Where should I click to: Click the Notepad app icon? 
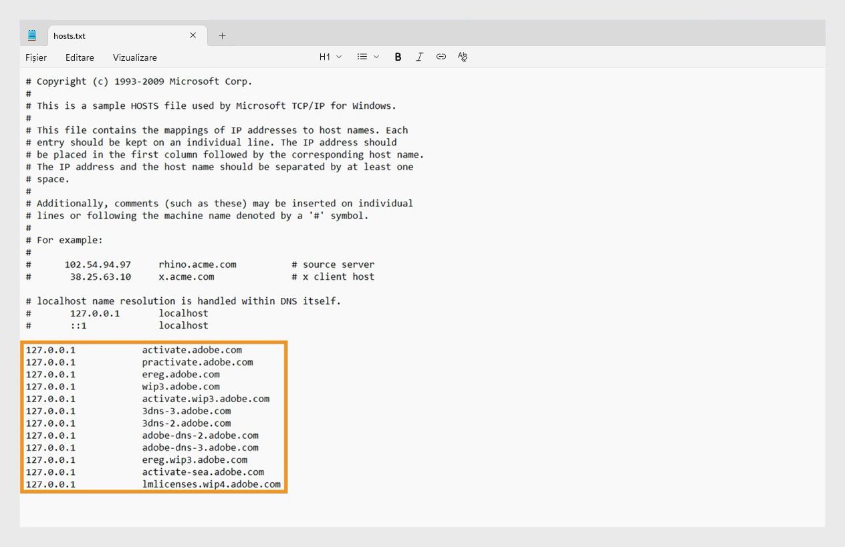tap(32, 35)
